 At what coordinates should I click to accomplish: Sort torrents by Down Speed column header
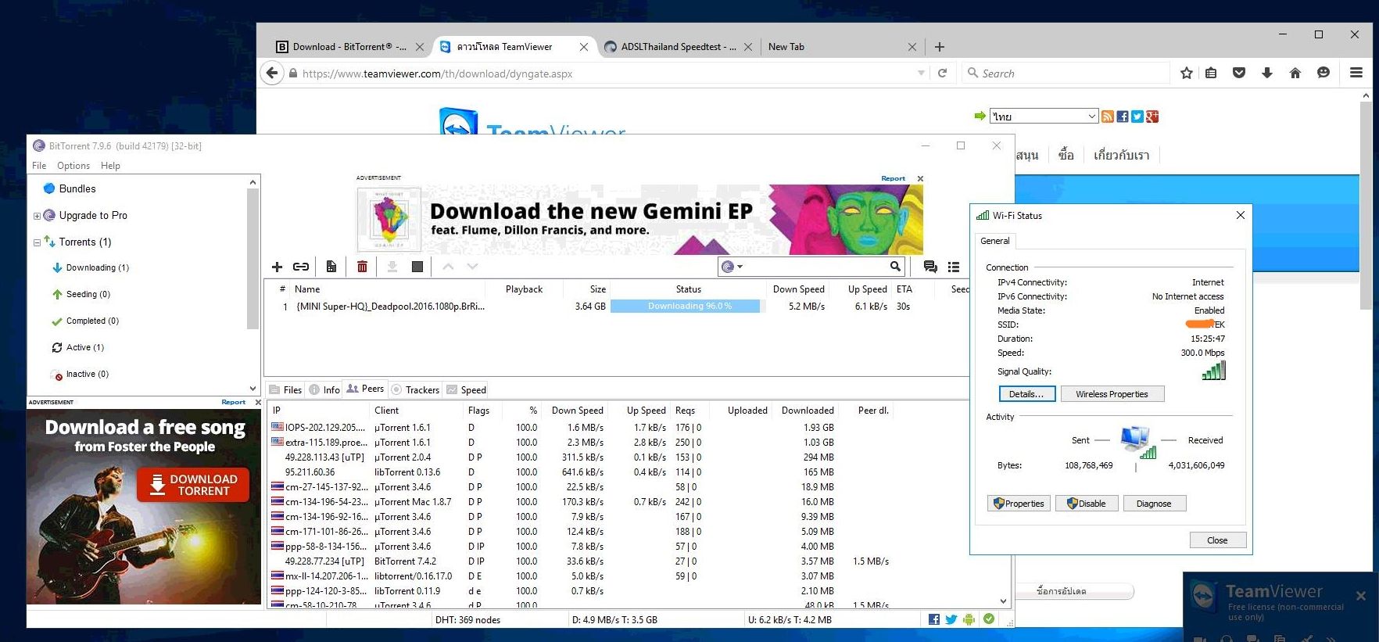tap(798, 289)
